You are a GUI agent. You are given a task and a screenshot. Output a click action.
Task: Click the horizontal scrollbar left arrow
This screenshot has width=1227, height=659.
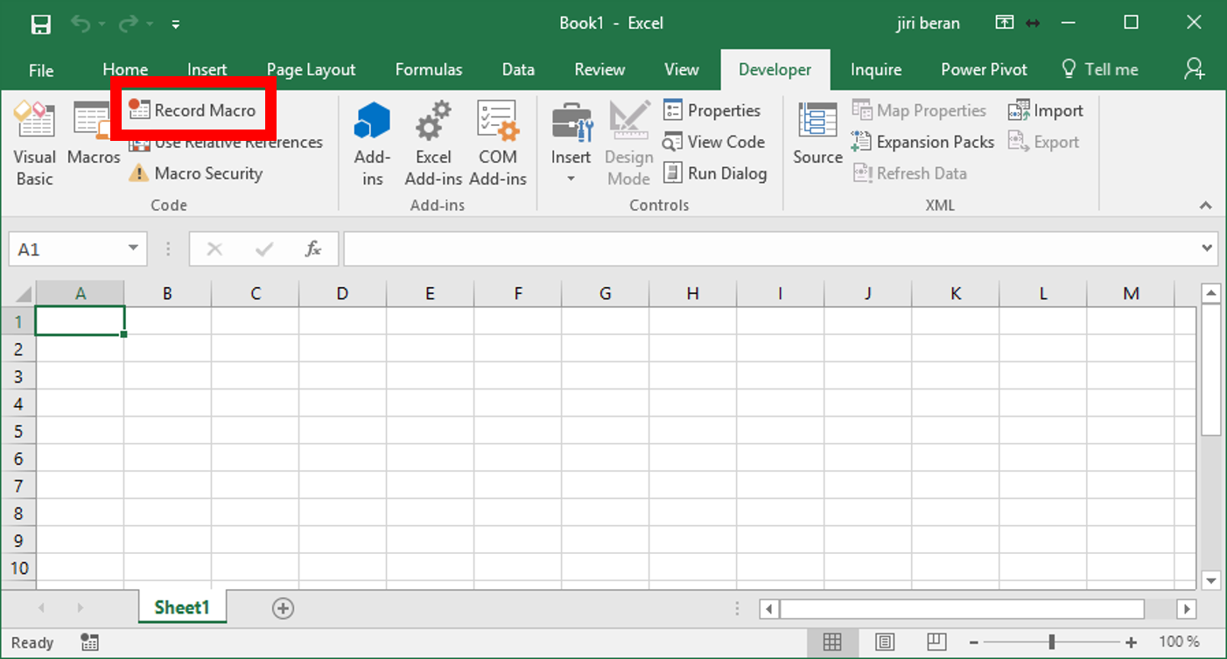[x=769, y=608]
